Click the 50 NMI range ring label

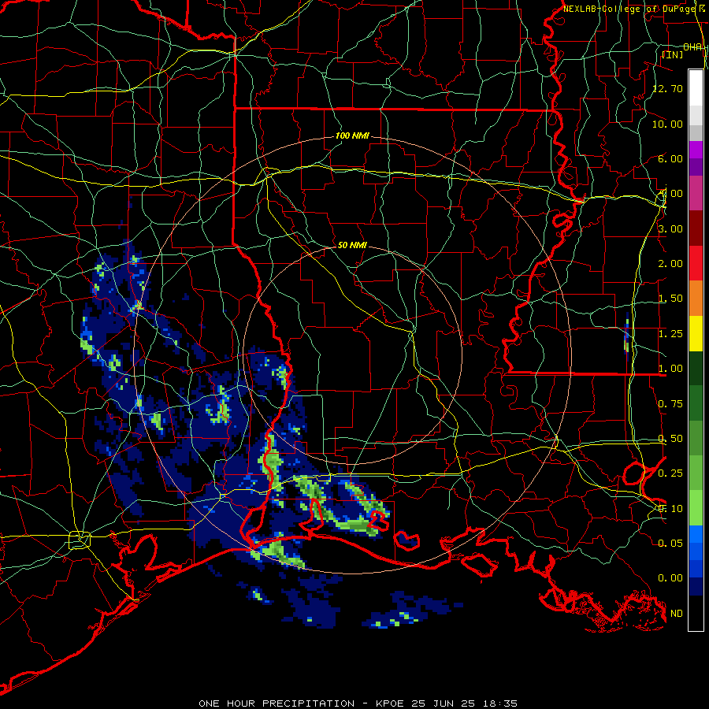click(x=352, y=245)
